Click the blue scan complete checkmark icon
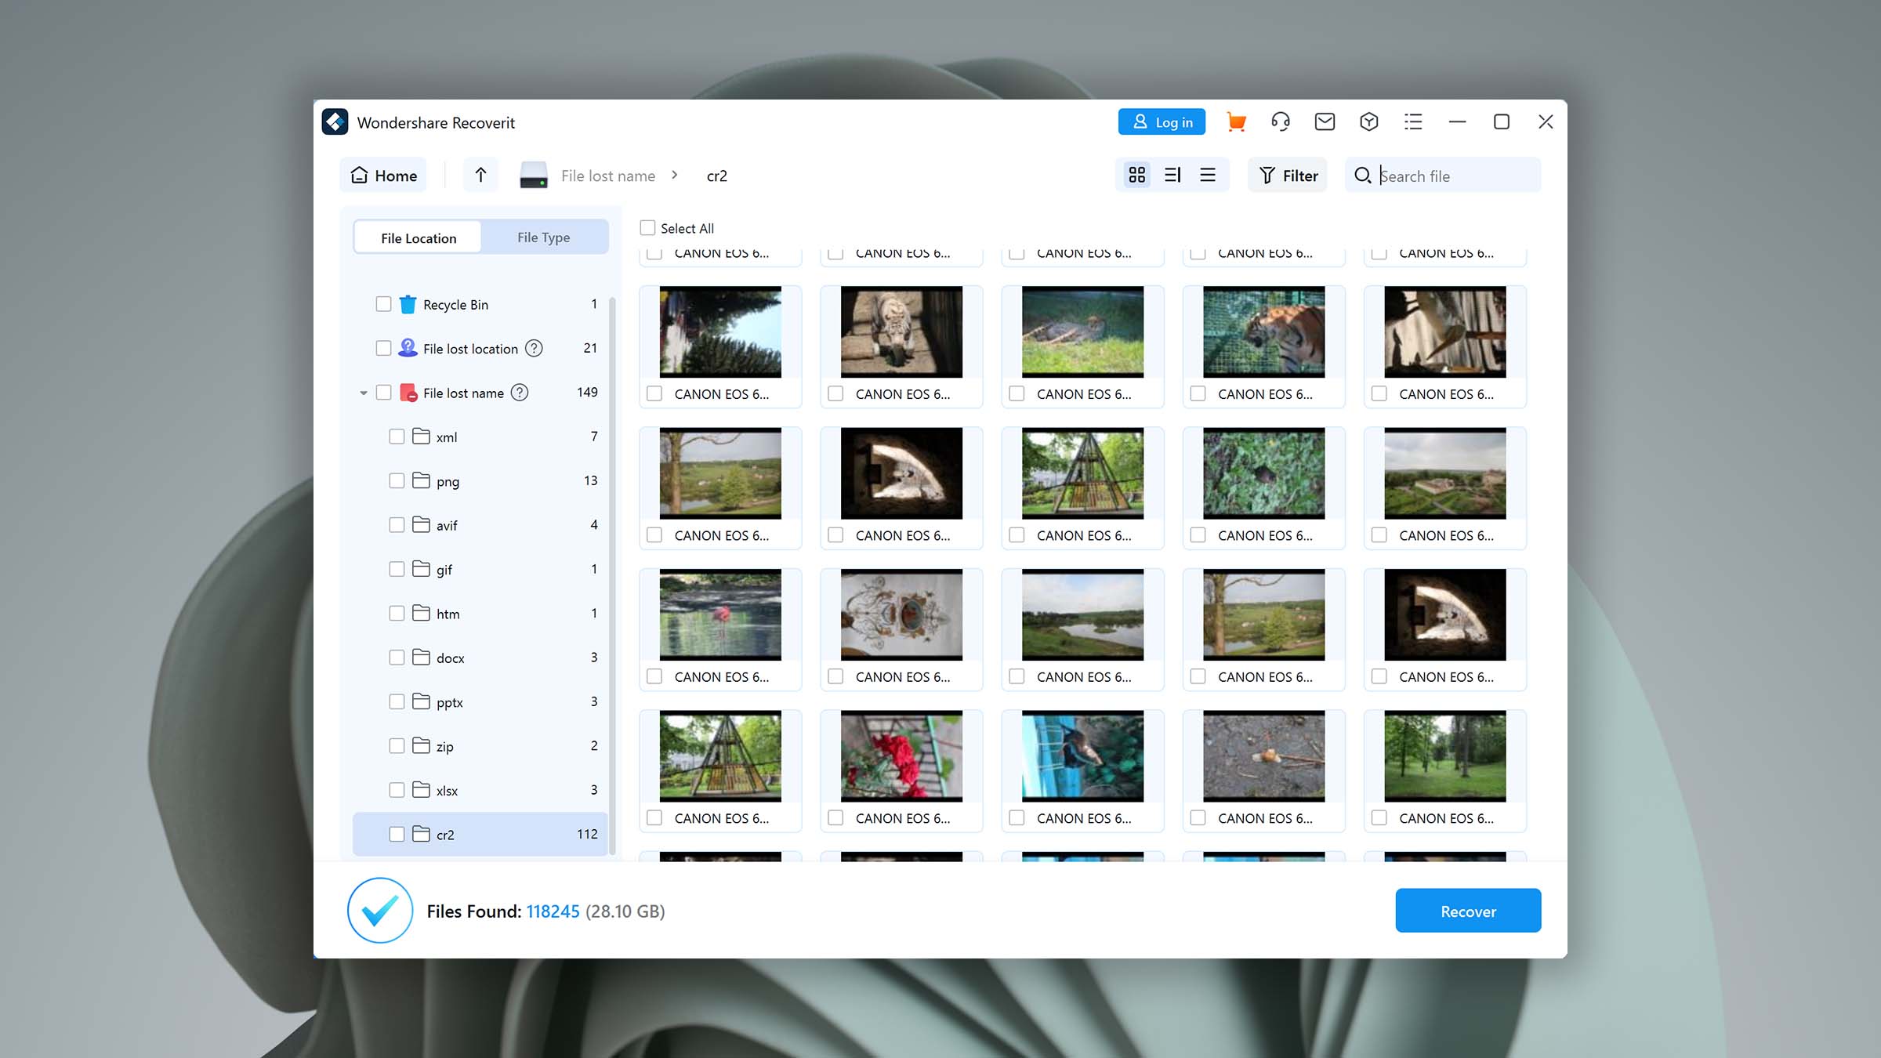 (380, 910)
